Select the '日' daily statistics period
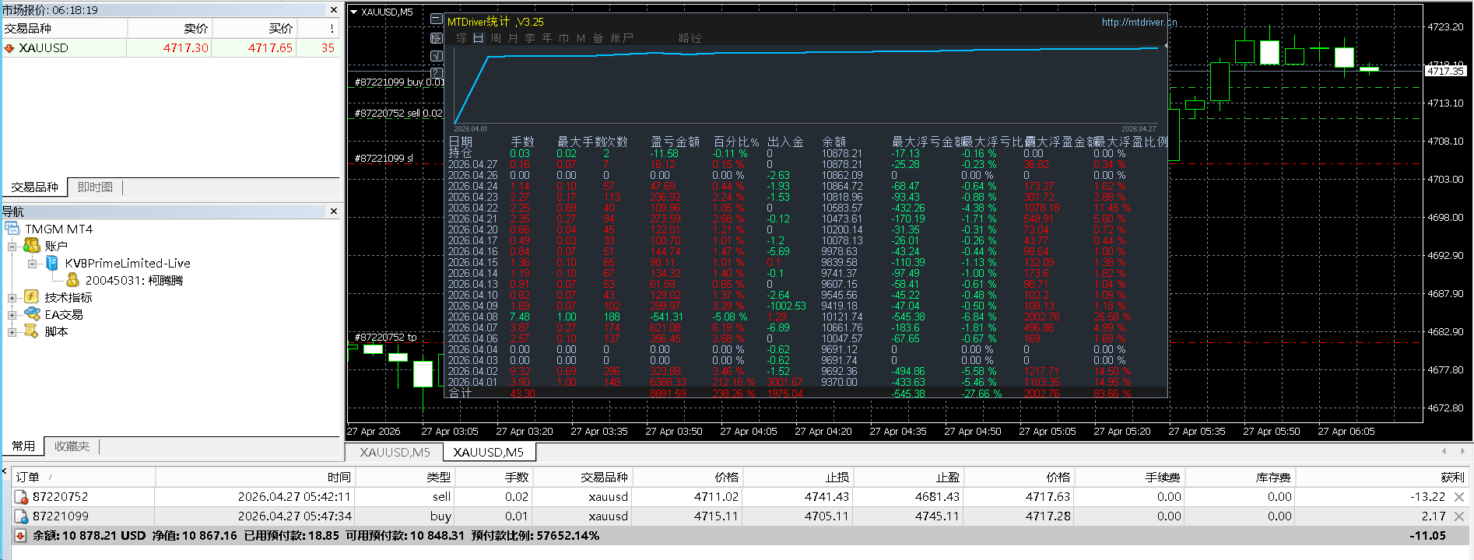Image resolution: width=1474 pixels, height=560 pixels. tap(478, 38)
